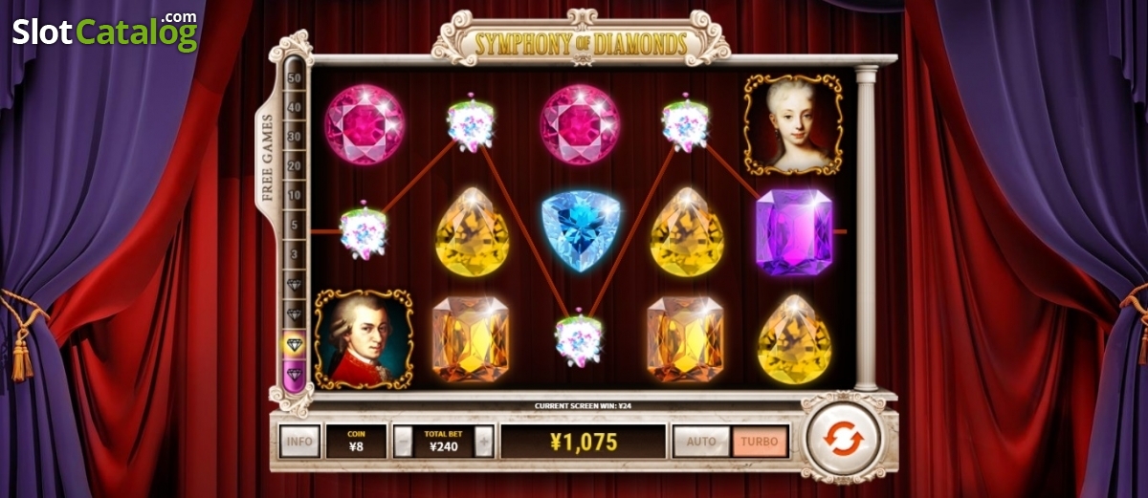Viewport: 1148px width, 498px height.
Task: Click the Coin ¥8 value box
Action: 357,442
